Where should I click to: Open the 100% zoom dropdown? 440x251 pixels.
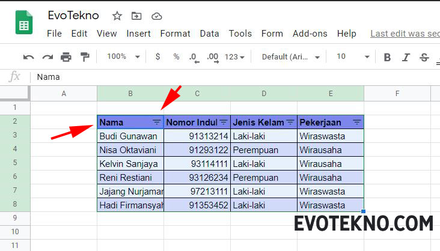(123, 56)
